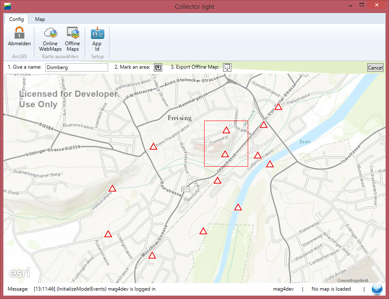Select the red triangle marker above Domberg label

[x=226, y=130]
